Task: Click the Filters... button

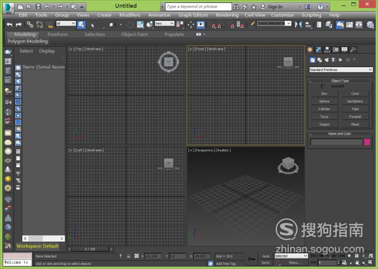Action: point(295,263)
